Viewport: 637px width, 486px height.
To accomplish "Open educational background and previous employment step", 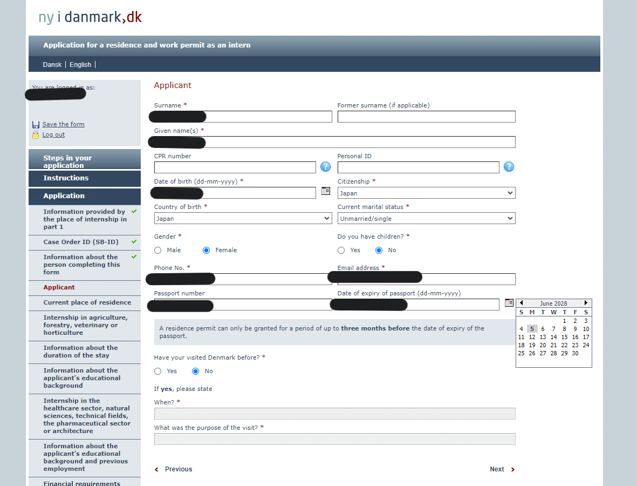I will (x=85, y=457).
